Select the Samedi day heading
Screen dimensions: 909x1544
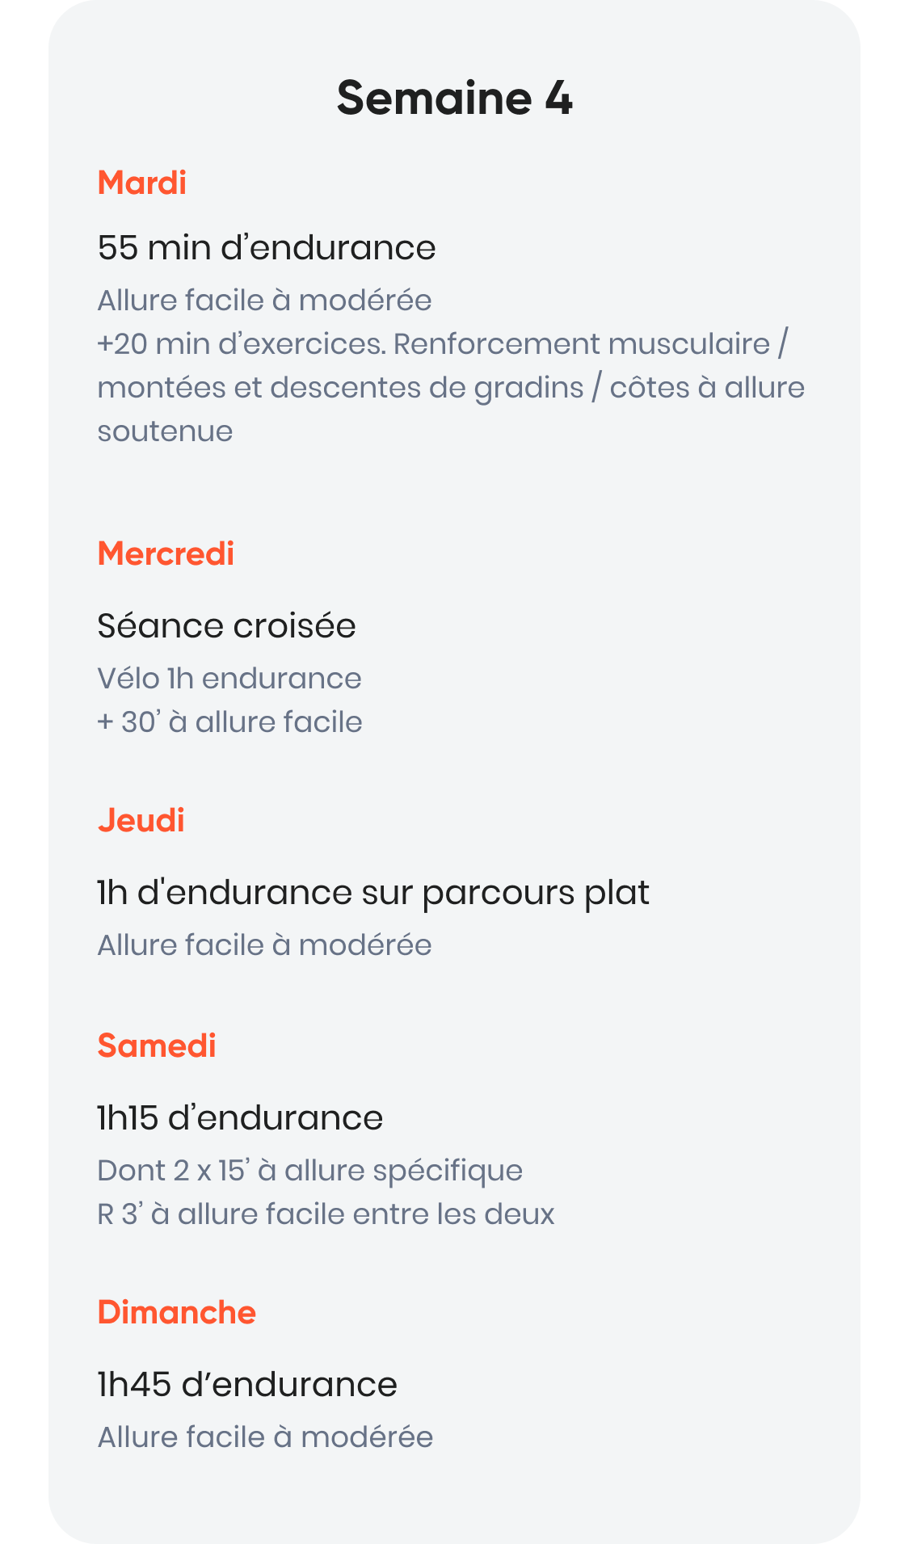[157, 1046]
